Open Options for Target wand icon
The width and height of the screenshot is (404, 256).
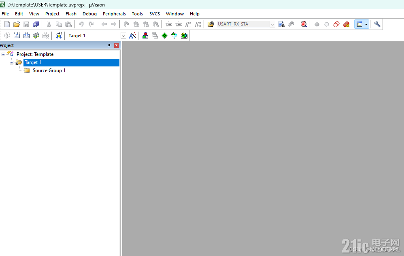click(132, 36)
